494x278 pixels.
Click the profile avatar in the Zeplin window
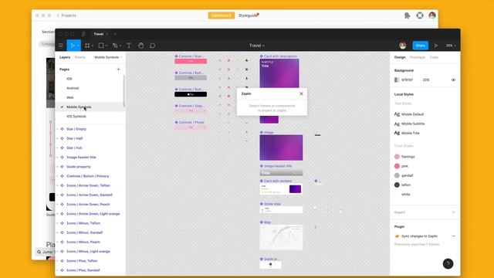[432, 15]
